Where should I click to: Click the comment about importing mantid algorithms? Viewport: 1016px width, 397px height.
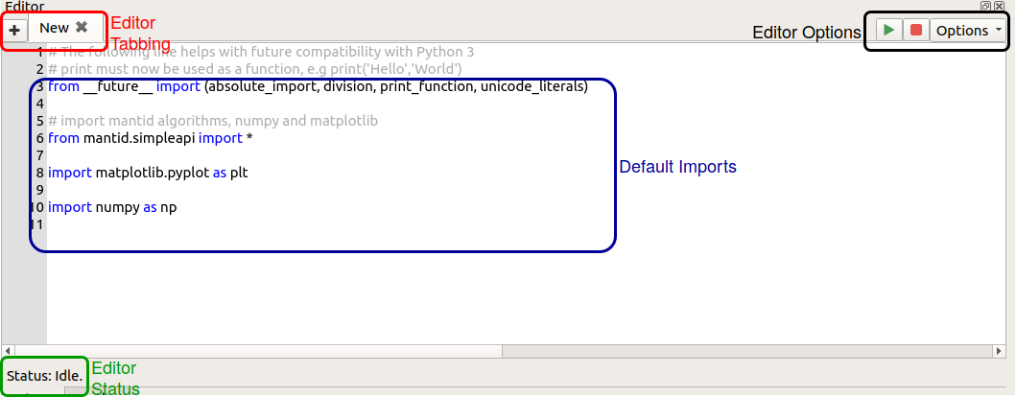[212, 121]
